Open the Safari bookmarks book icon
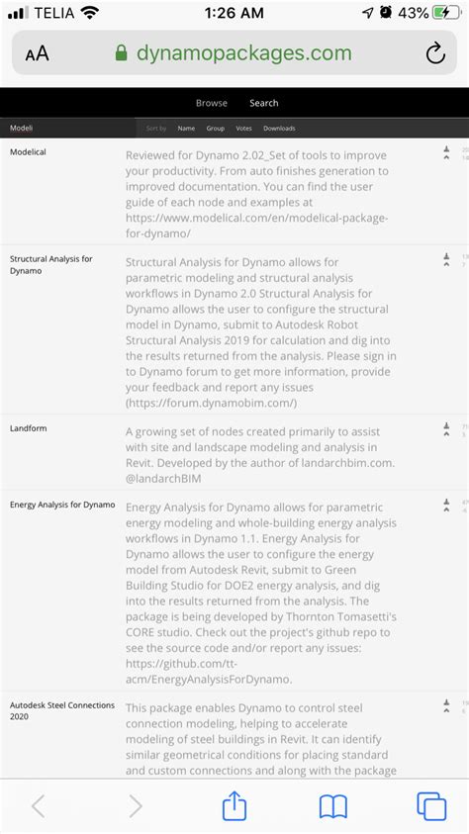469x834 pixels. pos(332,807)
